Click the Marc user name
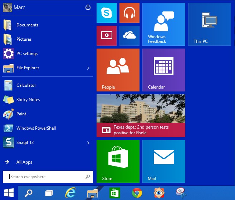The height and width of the screenshot is (200, 235). click(19, 7)
